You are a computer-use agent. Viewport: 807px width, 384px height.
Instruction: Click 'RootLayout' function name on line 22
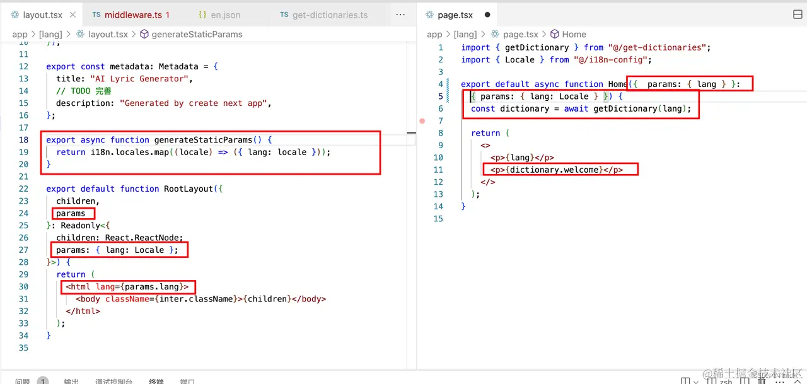[189, 189]
